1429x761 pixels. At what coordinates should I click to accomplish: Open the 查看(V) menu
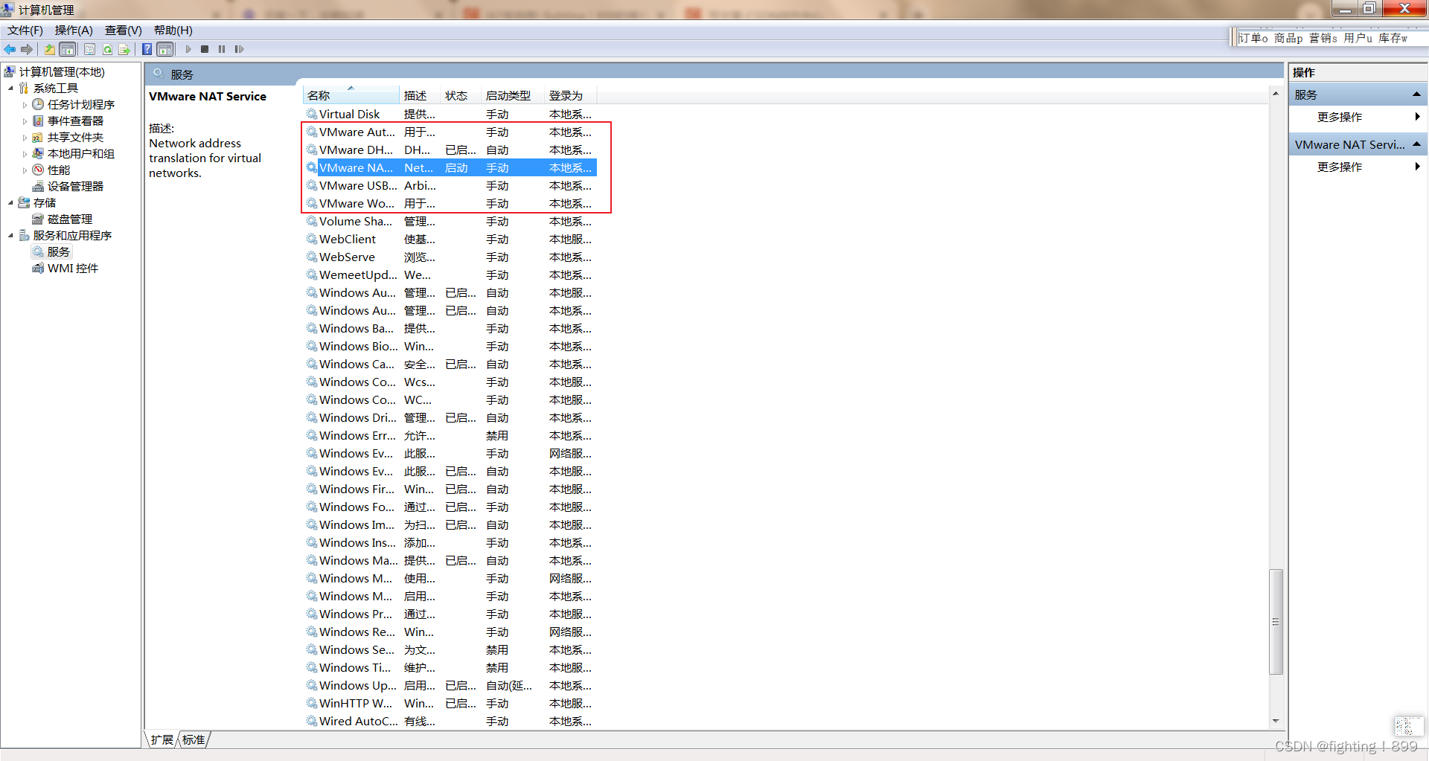pyautogui.click(x=123, y=30)
